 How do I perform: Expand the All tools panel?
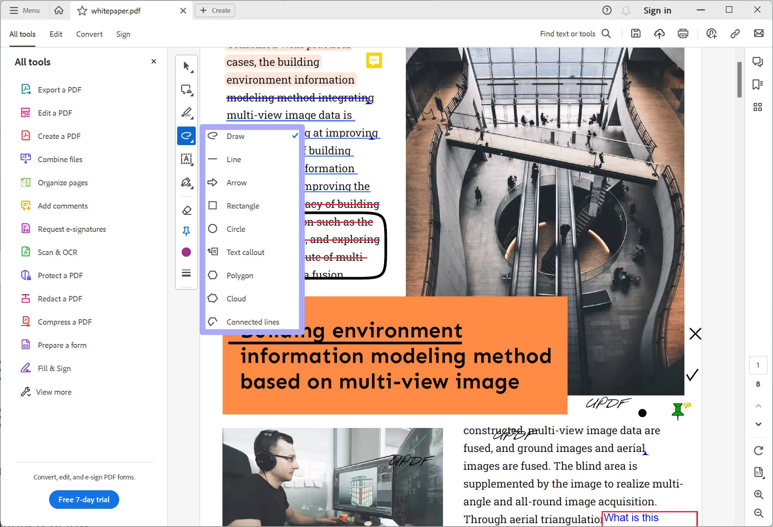click(x=22, y=34)
